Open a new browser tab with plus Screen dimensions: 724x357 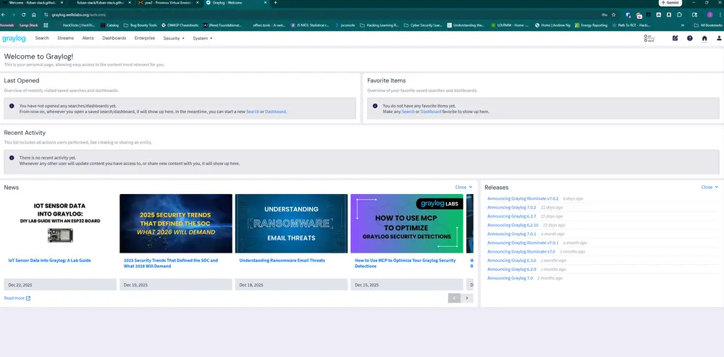point(276,3)
